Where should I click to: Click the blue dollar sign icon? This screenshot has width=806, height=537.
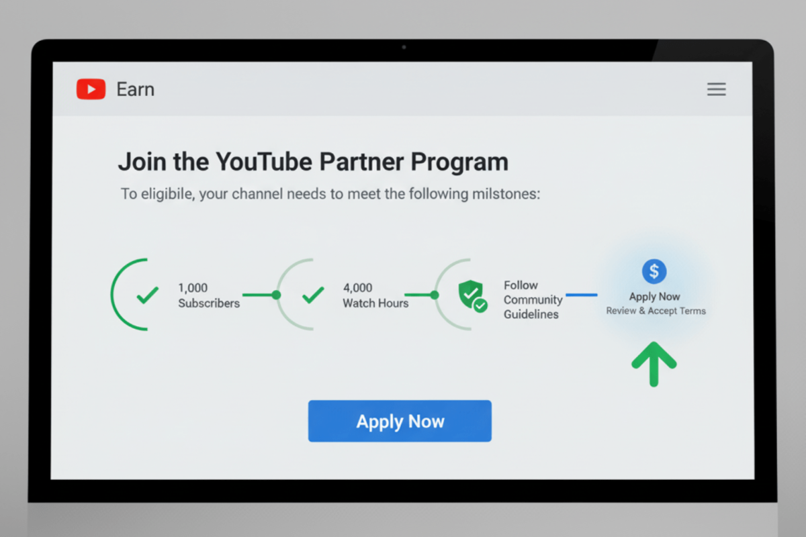pos(654,271)
